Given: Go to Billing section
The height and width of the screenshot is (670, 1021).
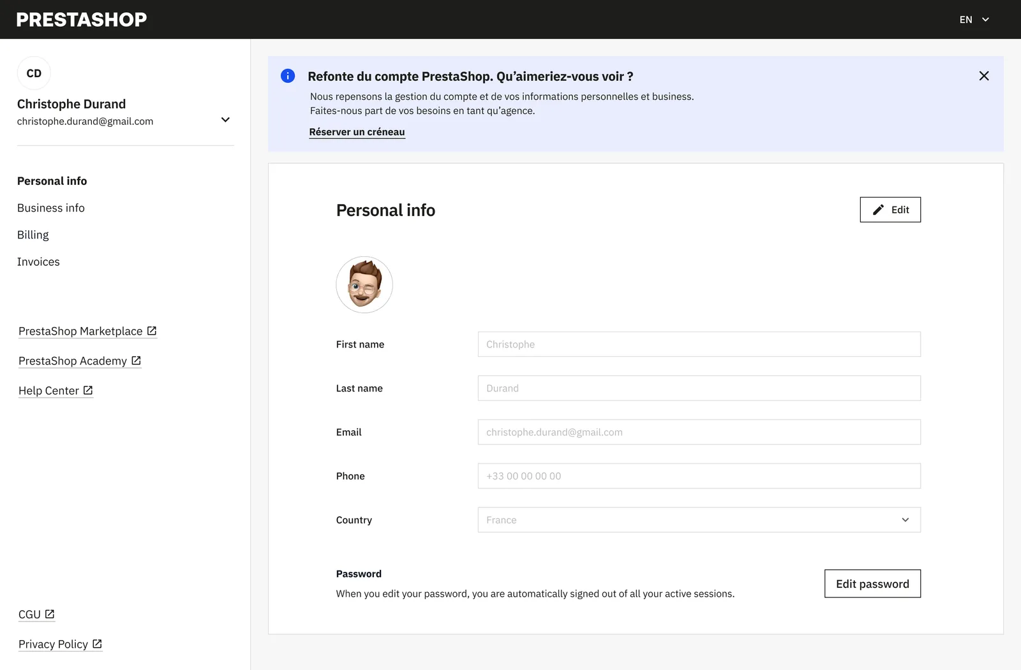Looking at the screenshot, I should pos(33,235).
